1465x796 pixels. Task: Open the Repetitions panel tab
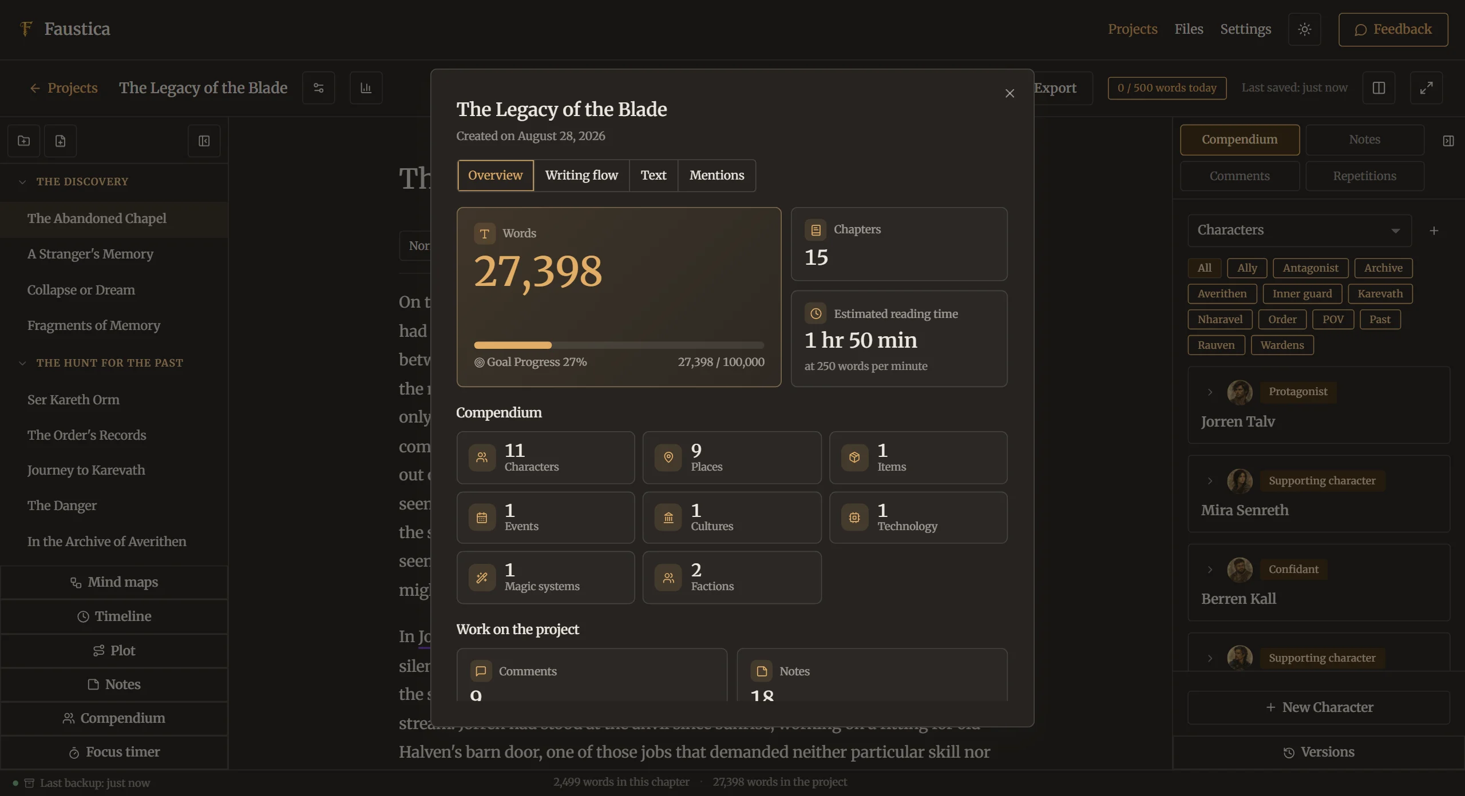coord(1364,176)
